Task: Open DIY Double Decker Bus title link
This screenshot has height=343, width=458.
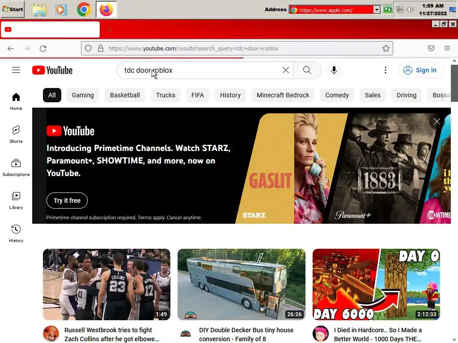Action: pyautogui.click(x=246, y=334)
